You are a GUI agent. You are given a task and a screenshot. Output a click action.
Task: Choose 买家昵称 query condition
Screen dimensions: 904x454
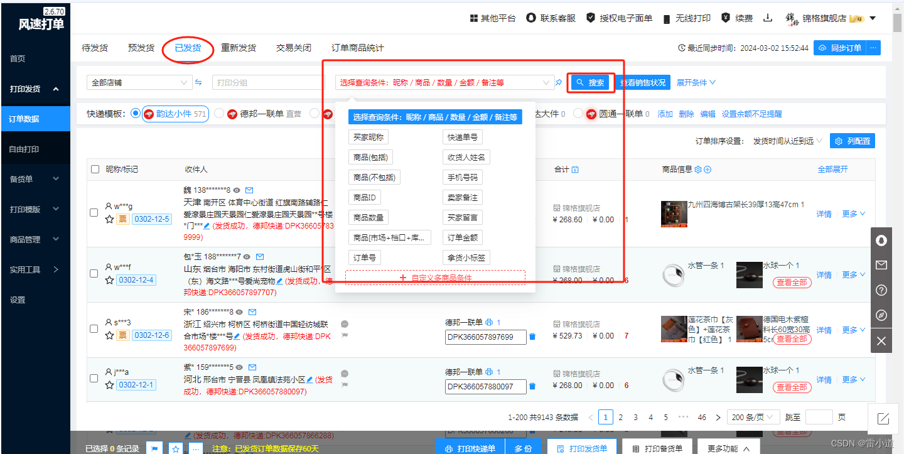[369, 138]
